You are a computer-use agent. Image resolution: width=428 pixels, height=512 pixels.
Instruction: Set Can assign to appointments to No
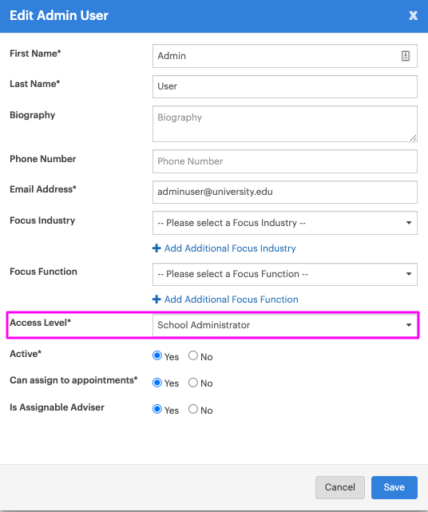[193, 383]
